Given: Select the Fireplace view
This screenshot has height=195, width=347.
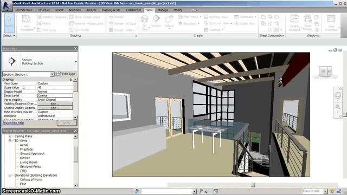Looking at the screenshot, I should pos(26,149).
